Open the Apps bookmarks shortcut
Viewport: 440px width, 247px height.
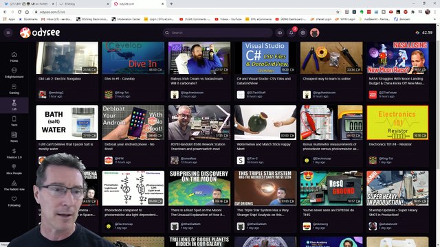pyautogui.click(x=9, y=19)
